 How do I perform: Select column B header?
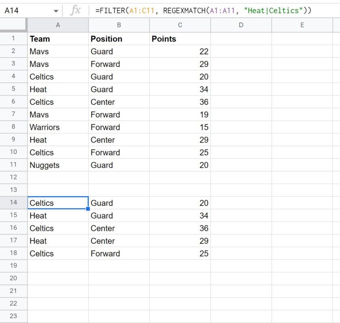tap(119, 25)
